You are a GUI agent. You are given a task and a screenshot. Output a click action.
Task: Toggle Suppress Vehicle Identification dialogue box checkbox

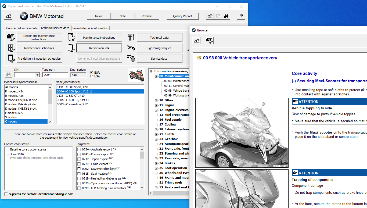6,194
